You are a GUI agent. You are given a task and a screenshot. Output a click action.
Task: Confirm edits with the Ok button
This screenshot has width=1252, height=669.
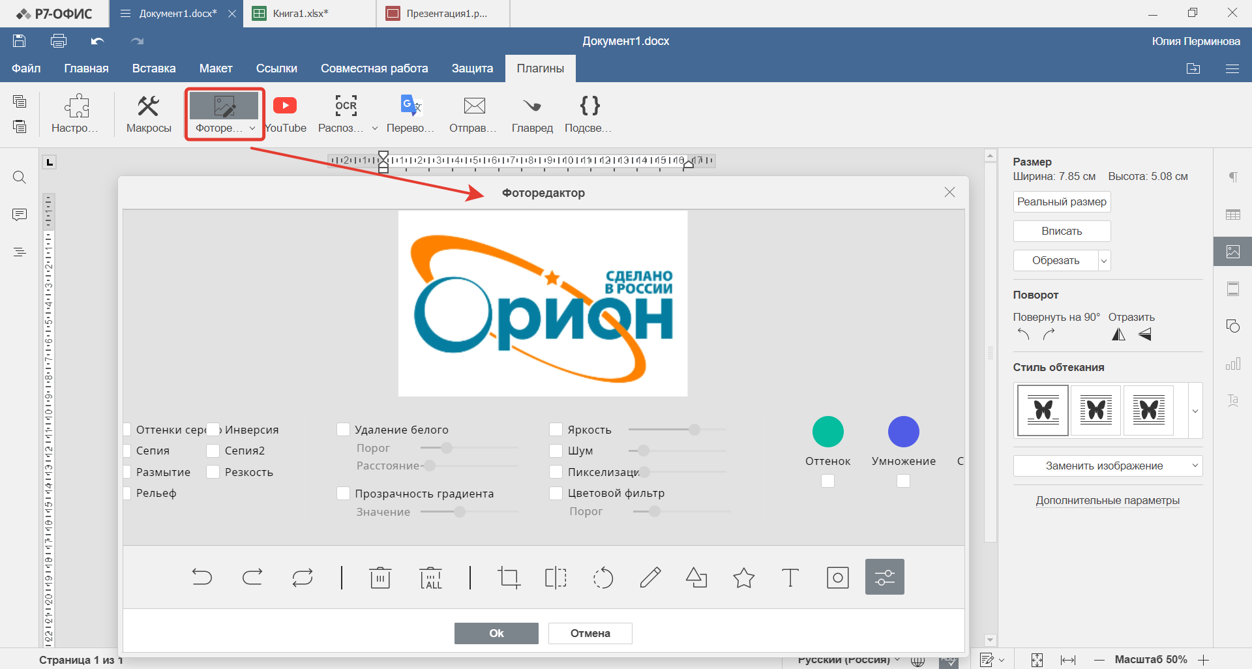[x=496, y=633]
